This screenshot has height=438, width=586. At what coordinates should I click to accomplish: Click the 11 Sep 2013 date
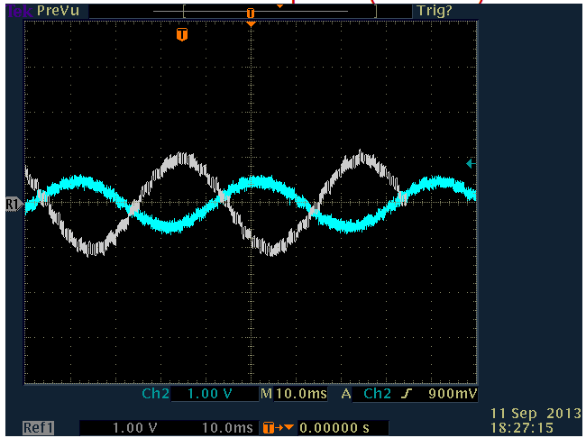536,414
